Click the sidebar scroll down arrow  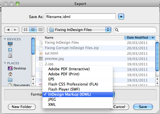(x=33, y=84)
